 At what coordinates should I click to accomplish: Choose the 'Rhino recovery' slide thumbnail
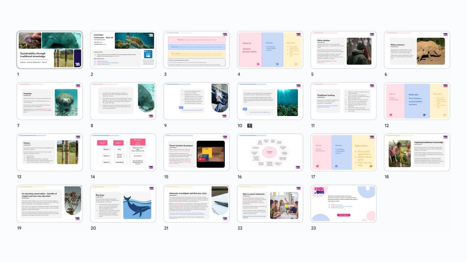coord(417,50)
